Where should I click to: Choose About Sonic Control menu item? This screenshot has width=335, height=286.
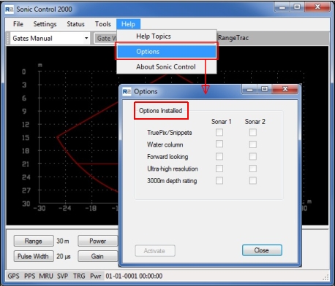(x=167, y=66)
